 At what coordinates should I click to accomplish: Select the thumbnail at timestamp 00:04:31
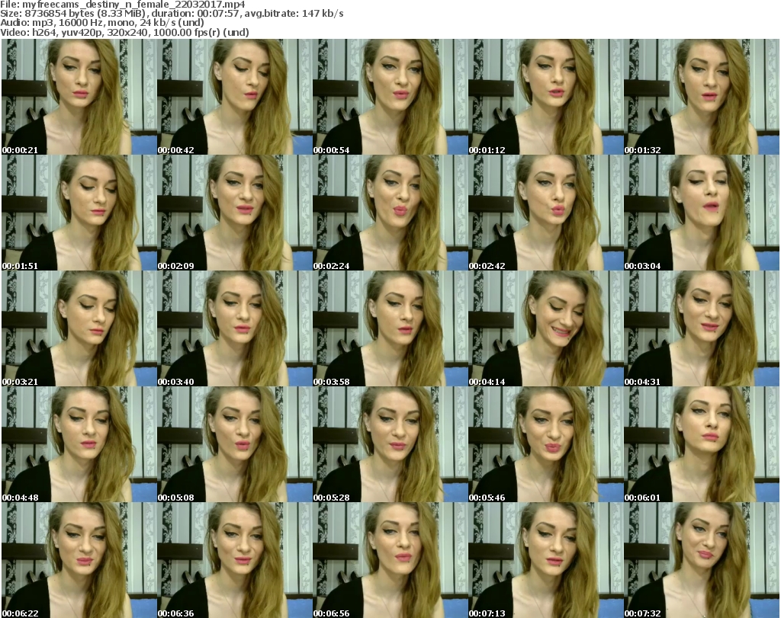[x=701, y=329]
